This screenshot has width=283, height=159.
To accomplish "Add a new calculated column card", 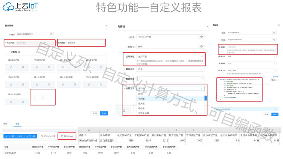I will click(43, 97).
